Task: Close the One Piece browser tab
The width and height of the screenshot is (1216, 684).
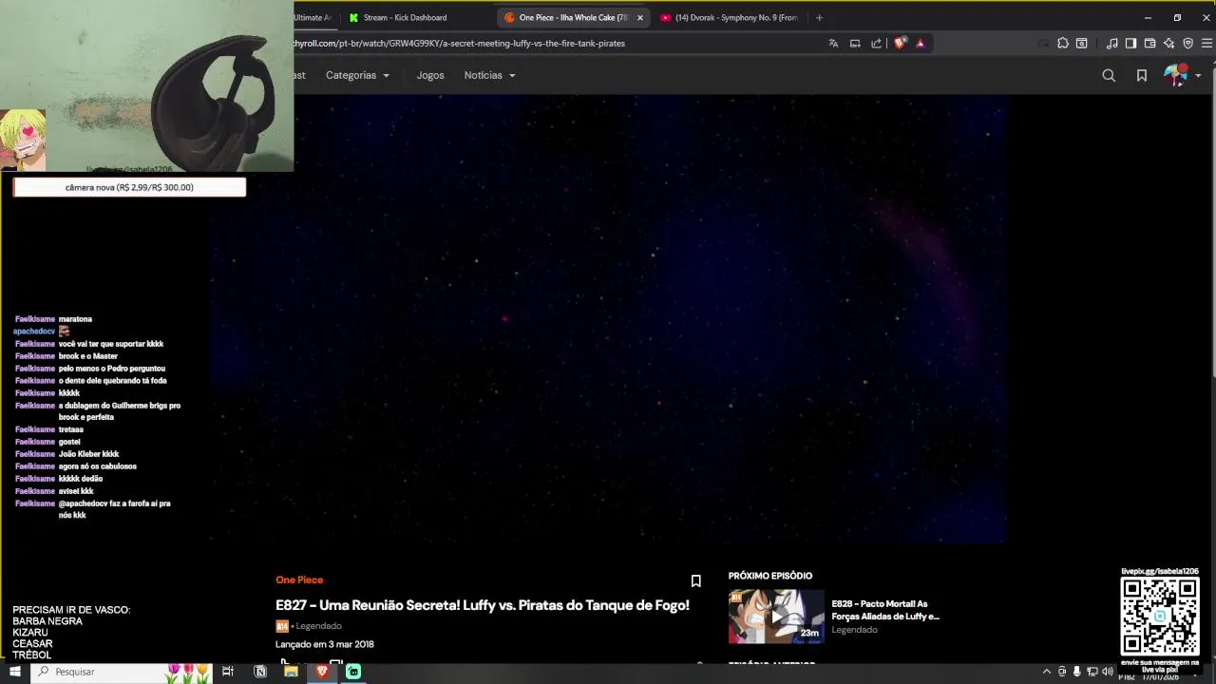Action: pos(640,17)
